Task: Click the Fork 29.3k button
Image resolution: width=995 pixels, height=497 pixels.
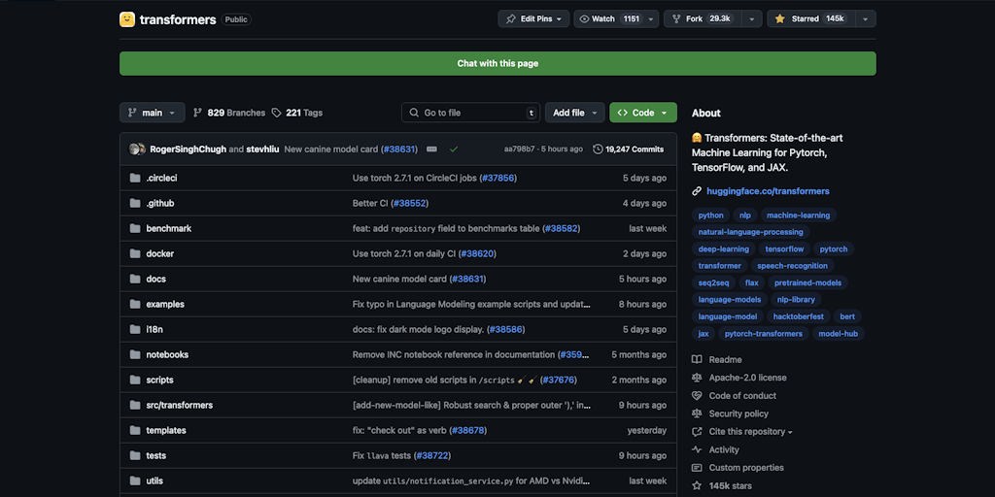Action: coord(703,19)
